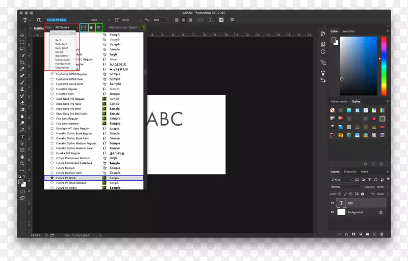This screenshot has width=408, height=261.
Task: Toggle layer filtering switch
Action: click(388, 179)
